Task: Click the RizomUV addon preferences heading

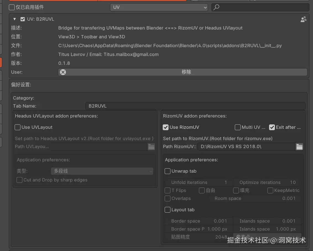Action: pos(195,116)
